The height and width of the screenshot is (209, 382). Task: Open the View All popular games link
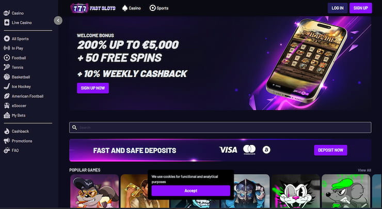(364, 170)
